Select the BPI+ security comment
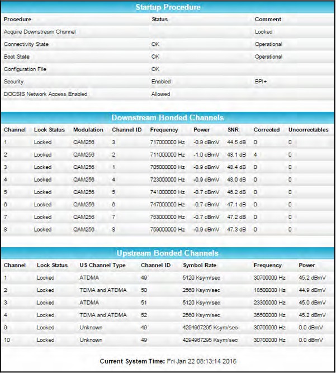 click(261, 82)
